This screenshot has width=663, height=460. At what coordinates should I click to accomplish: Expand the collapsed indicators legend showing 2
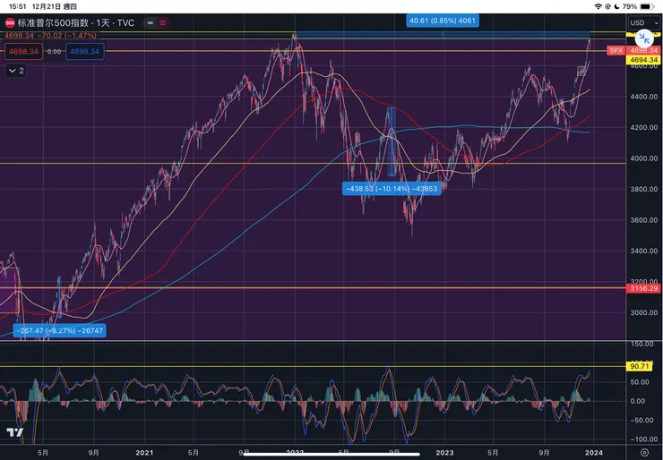pos(16,71)
